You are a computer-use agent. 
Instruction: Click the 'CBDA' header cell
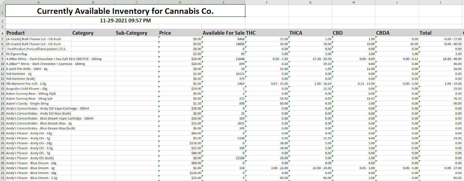point(397,33)
